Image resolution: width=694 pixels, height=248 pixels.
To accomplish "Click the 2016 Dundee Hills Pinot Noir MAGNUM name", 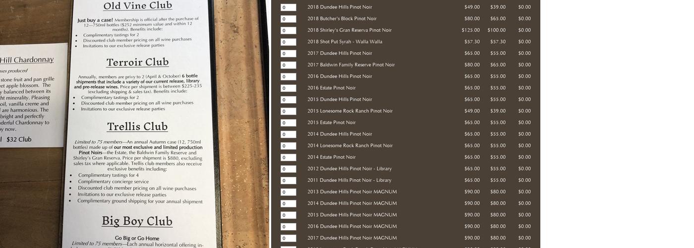I will click(x=352, y=227).
